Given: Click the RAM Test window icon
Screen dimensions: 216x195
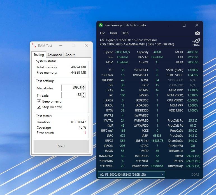Looking at the screenshot, I should pos(34,45).
